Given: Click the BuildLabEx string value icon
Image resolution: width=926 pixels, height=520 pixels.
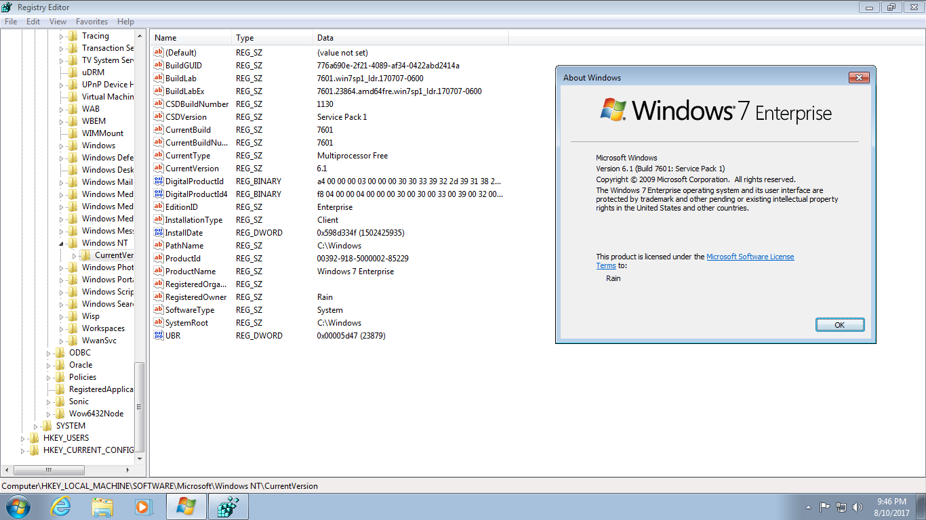Looking at the screenshot, I should click(159, 91).
